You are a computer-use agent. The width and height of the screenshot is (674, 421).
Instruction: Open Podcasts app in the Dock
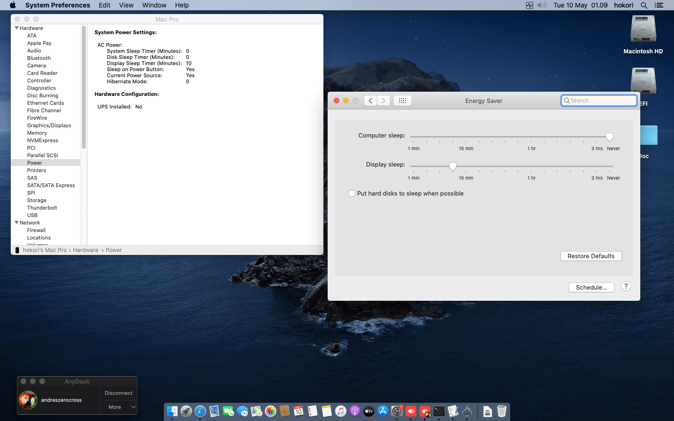click(355, 411)
